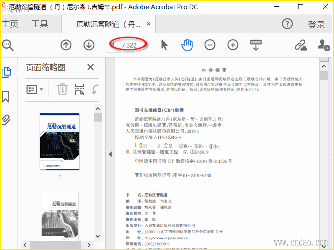
Task: Select page 1 cover thumbnail
Action: [60, 141]
